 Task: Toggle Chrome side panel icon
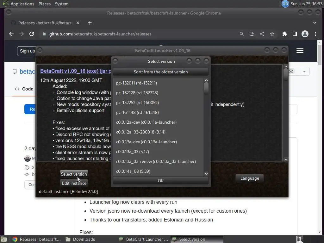click(295, 34)
